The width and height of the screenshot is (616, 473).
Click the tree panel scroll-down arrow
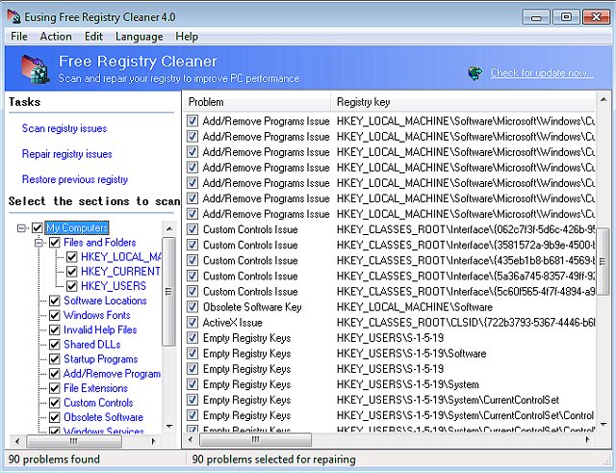coord(168,425)
